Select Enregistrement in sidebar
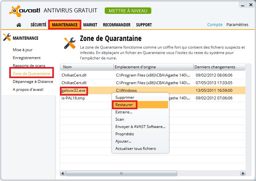The image size is (256, 181). pos(26,58)
